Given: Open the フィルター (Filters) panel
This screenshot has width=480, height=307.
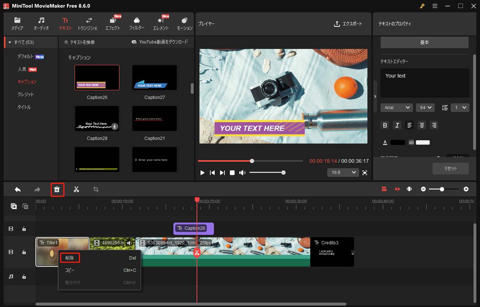Looking at the screenshot, I should tap(136, 24).
